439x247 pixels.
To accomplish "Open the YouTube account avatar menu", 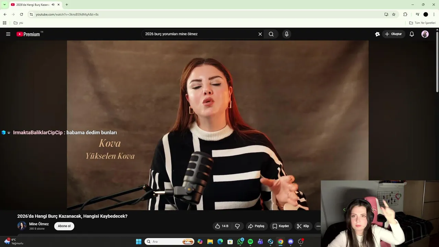I will (x=425, y=34).
